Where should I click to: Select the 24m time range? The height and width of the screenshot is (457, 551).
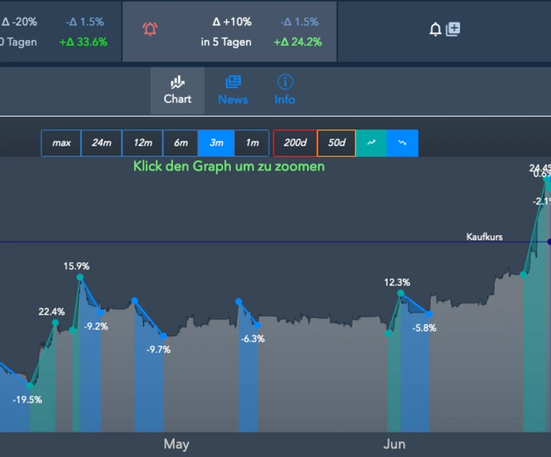coord(101,143)
